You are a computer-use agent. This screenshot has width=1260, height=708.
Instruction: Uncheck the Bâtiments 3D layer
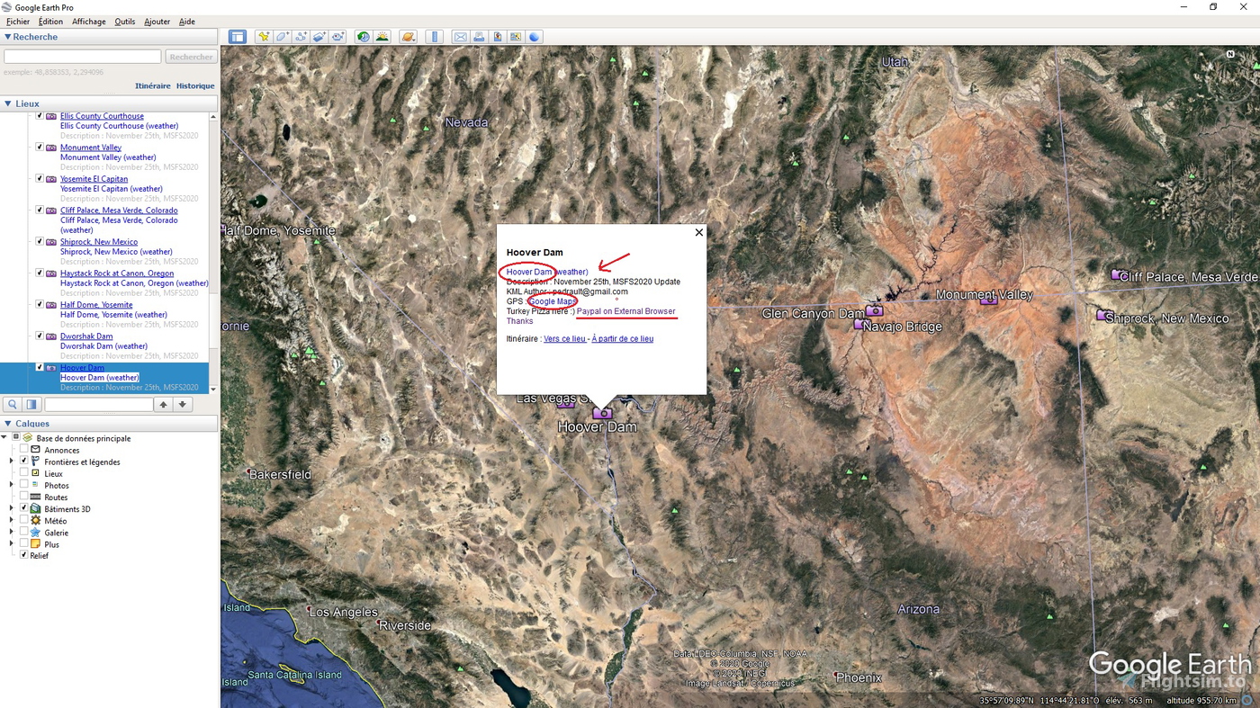(22, 508)
